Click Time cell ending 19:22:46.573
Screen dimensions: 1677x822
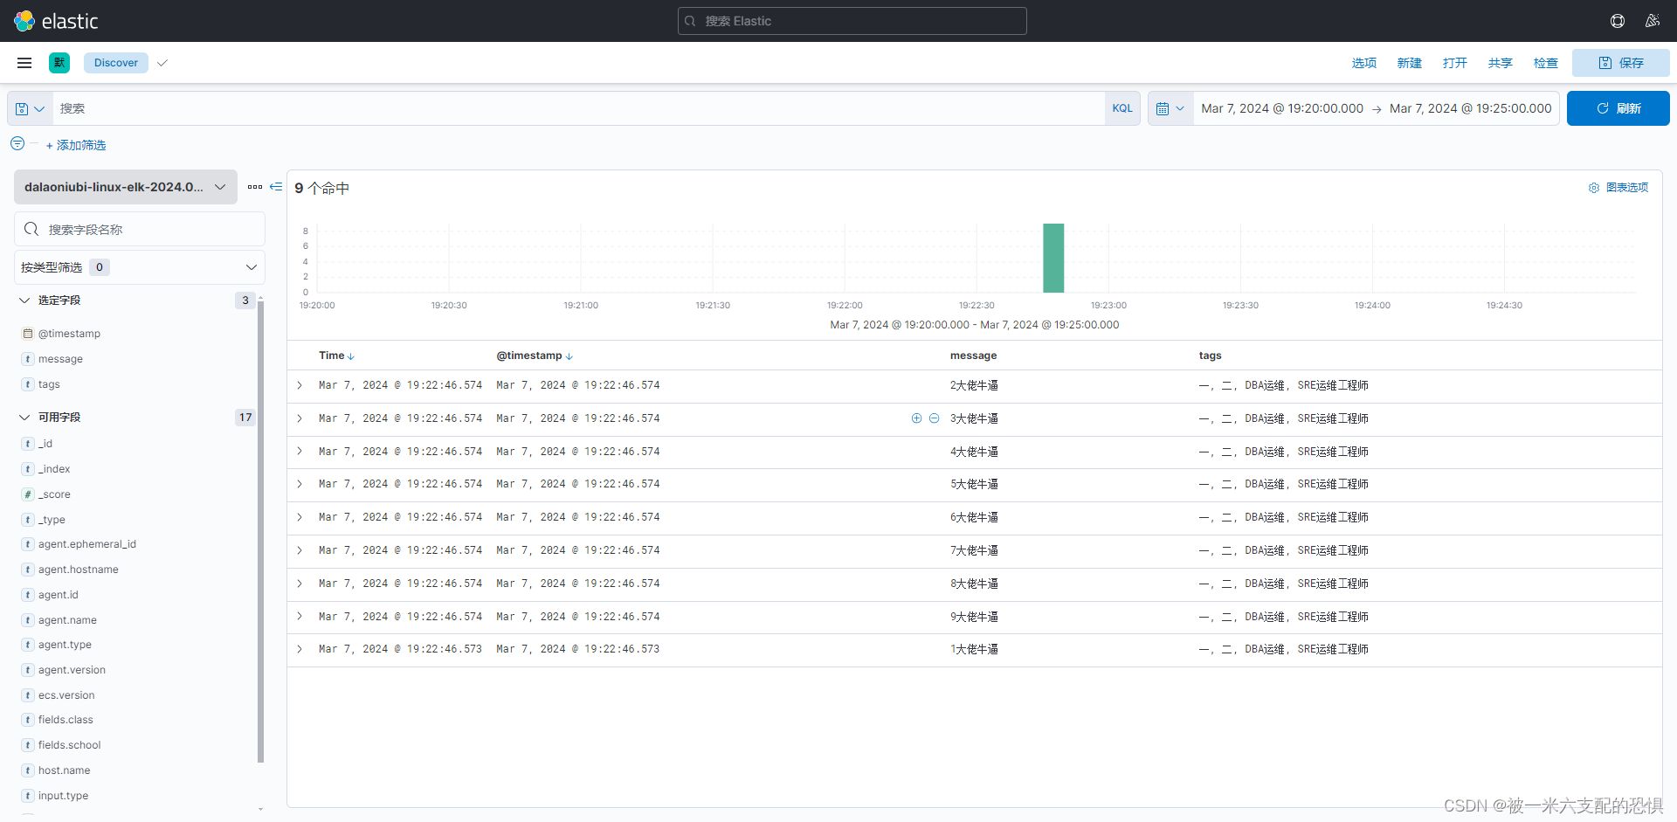pyautogui.click(x=400, y=649)
